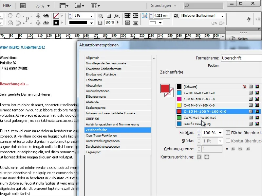Select OpenType-Funktionen category
The width and height of the screenshot is (262, 196).
click(118, 135)
